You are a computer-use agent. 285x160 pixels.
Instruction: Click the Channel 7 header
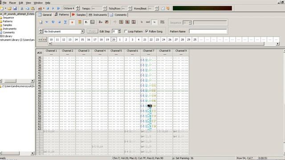click(x=148, y=51)
